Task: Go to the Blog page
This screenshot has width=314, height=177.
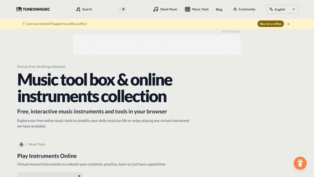Action: 219,9
